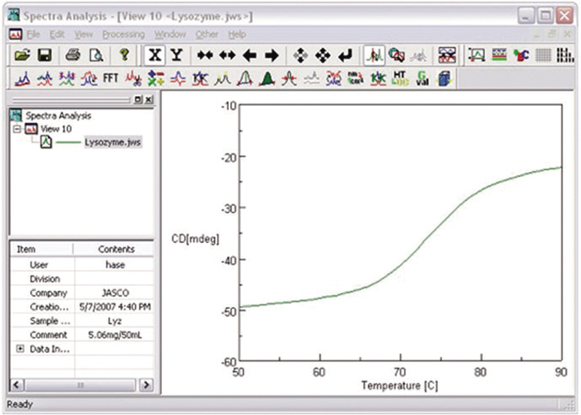Select Lysozyme.jws in the tree
Screen dimensions: 581x415
click(x=112, y=142)
